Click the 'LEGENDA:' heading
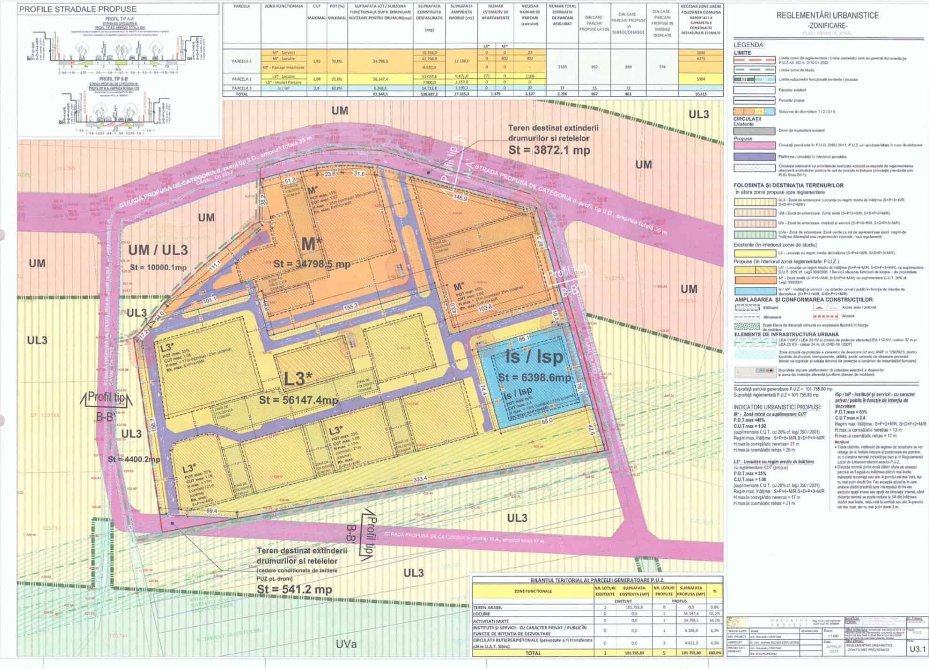Viewport: 929px width, 669px height. 749,46
